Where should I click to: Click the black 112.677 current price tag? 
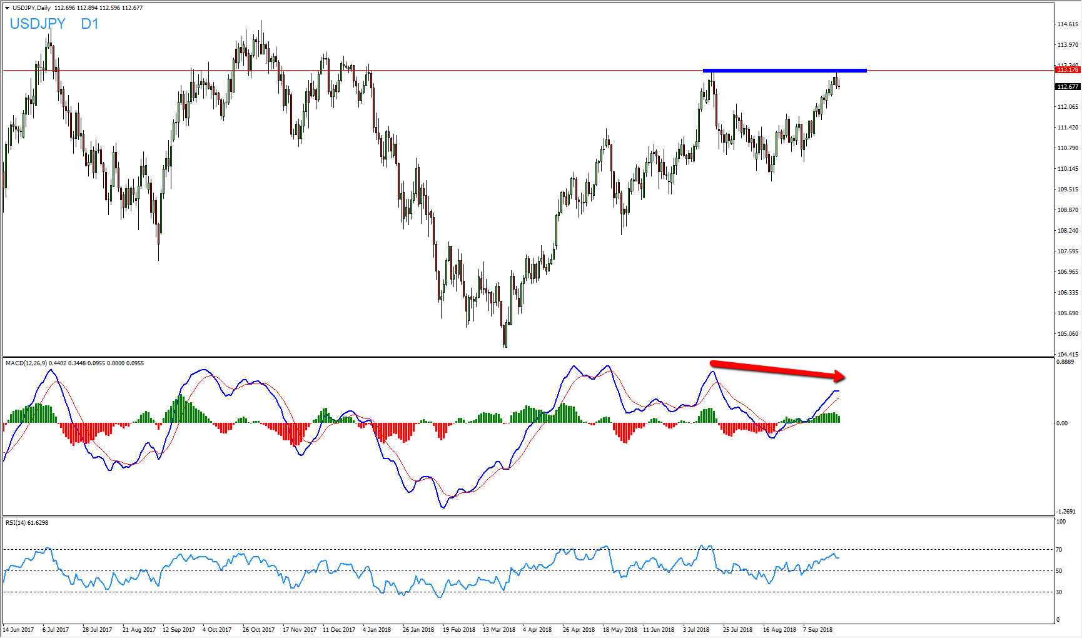1068,87
